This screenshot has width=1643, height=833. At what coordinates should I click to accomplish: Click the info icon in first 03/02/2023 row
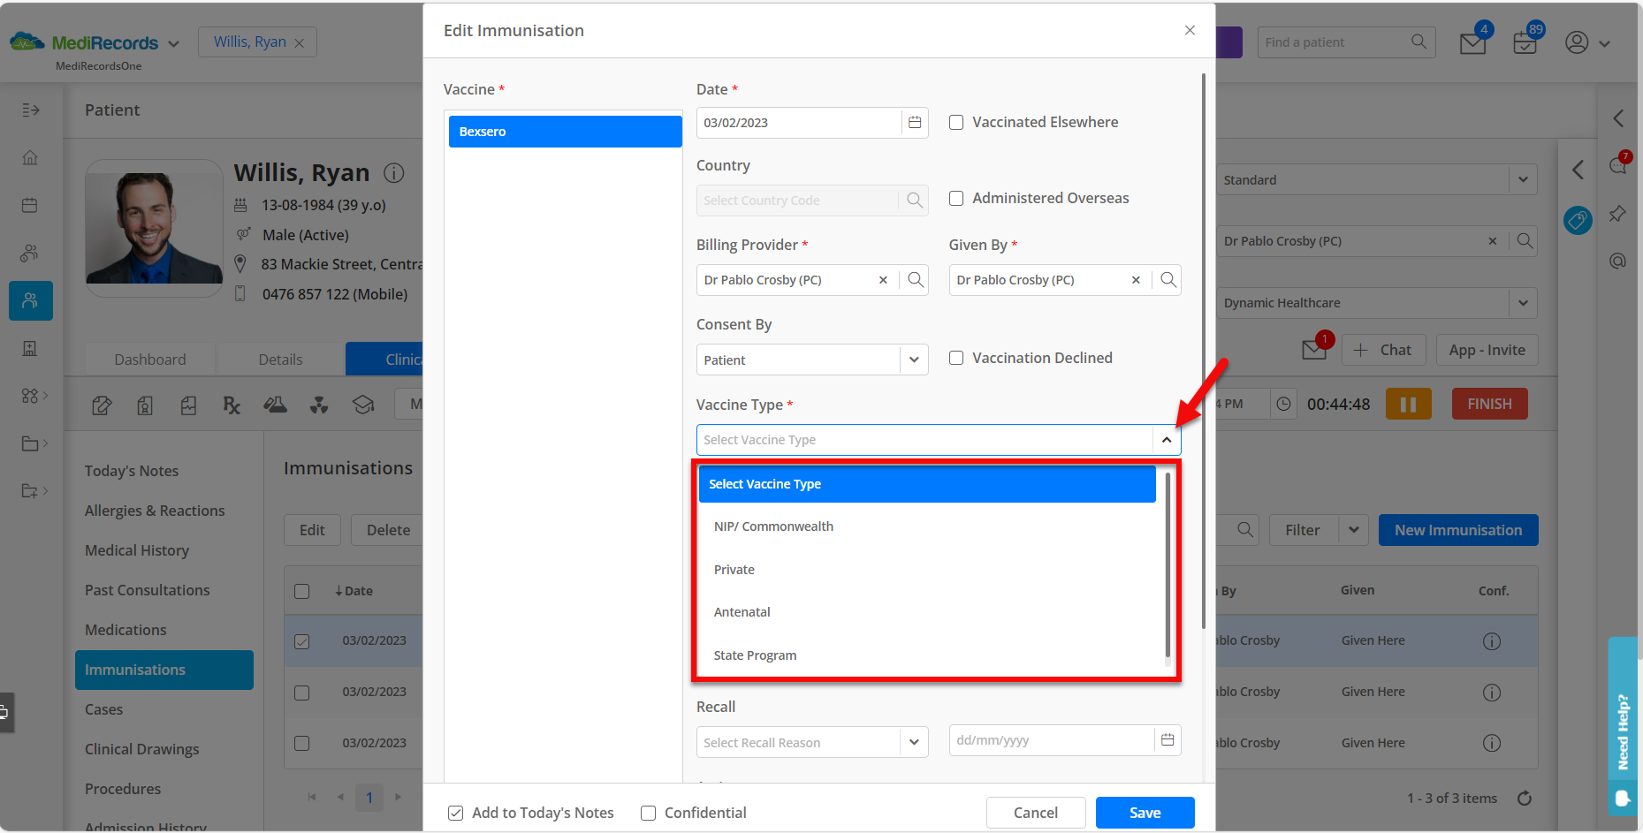tap(1492, 641)
